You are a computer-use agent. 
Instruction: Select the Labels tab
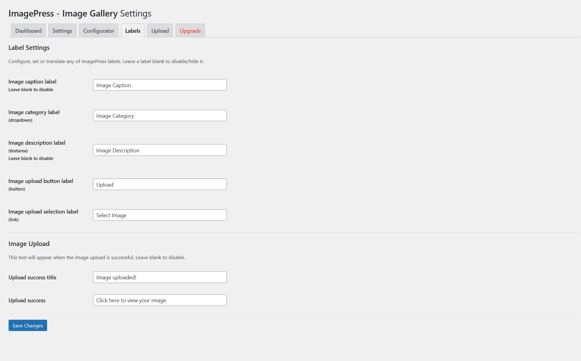click(x=133, y=31)
